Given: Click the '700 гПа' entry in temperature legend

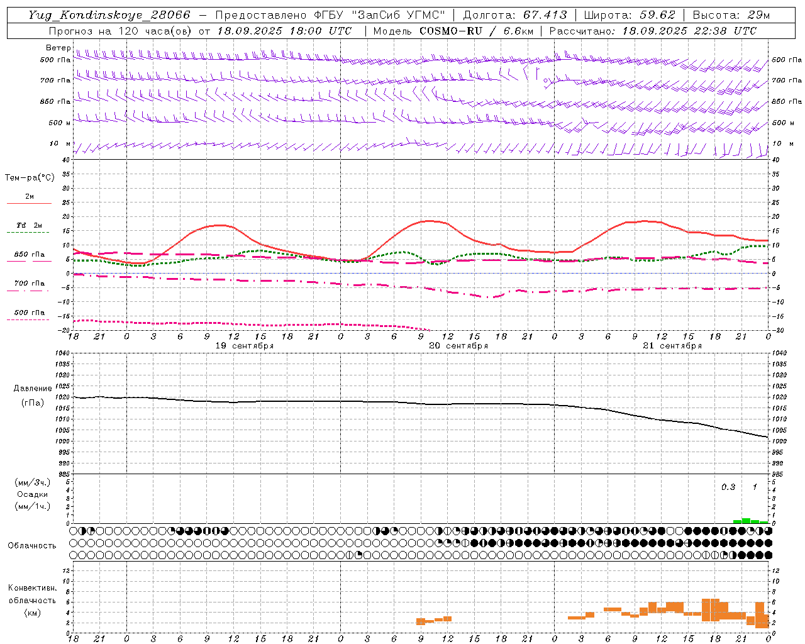Looking at the screenshot, I should [x=30, y=283].
